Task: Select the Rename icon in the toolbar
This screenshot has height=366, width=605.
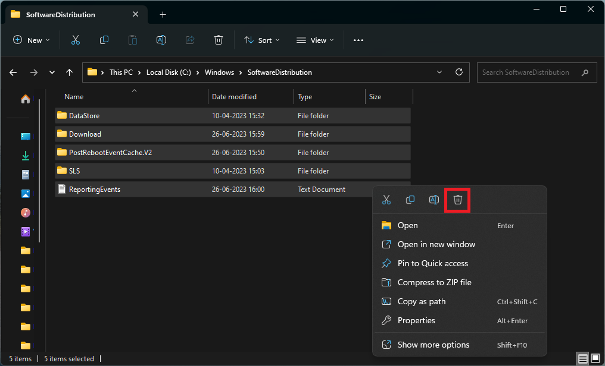Action: pyautogui.click(x=161, y=40)
